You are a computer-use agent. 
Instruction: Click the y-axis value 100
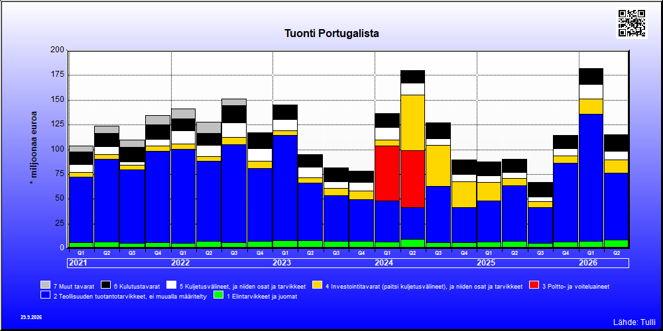[57, 149]
